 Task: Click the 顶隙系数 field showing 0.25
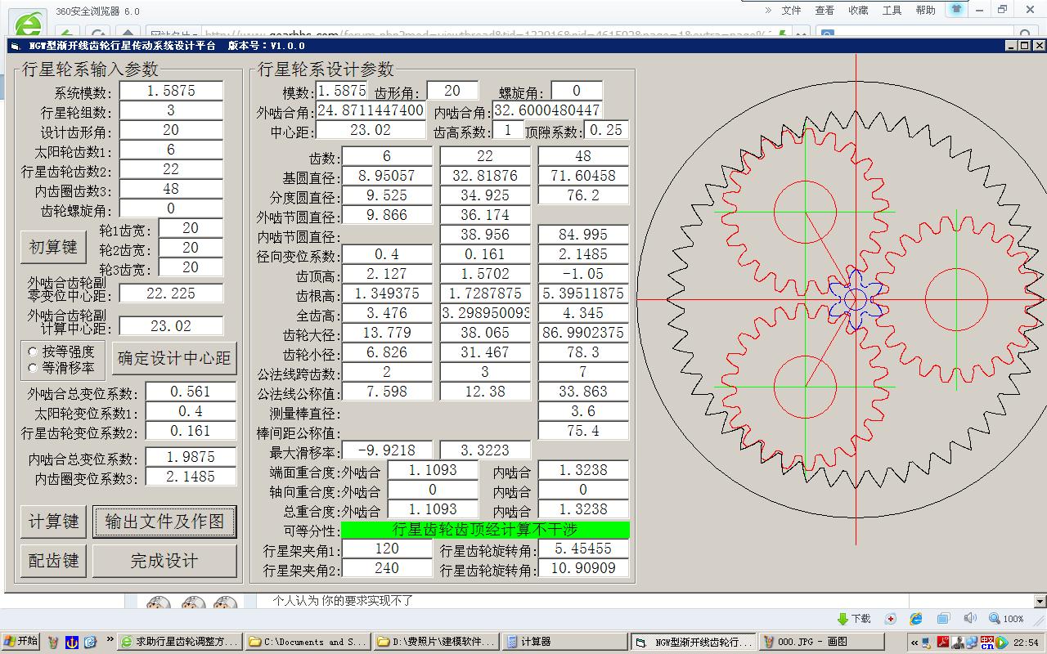pyautogui.click(x=606, y=130)
